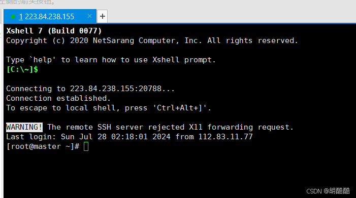Click the 112.83.11.77 source IP address
This screenshot has height=198, width=356.
[x=225, y=137]
